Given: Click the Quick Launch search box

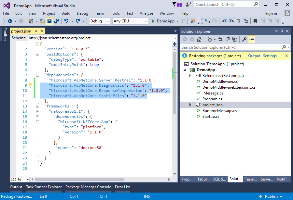Looking at the screenshot, I should tap(227, 5).
